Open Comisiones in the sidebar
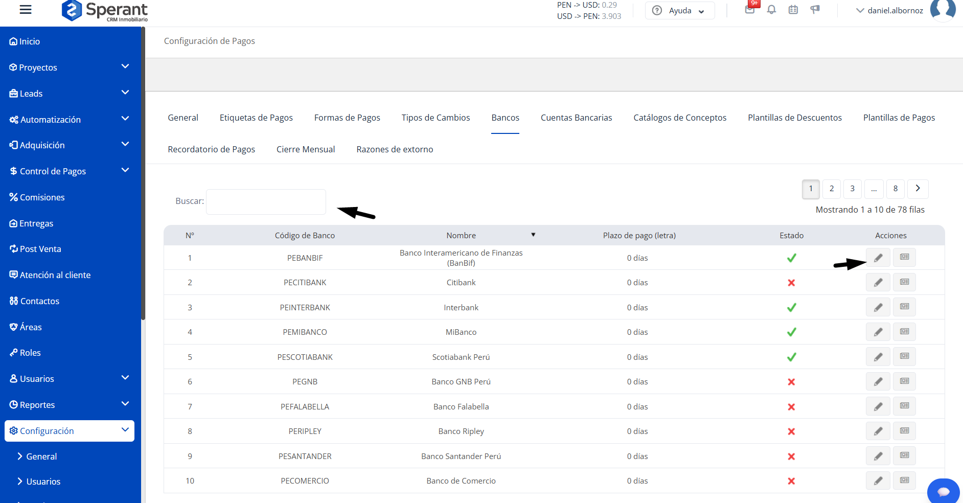963x503 pixels. 42,197
